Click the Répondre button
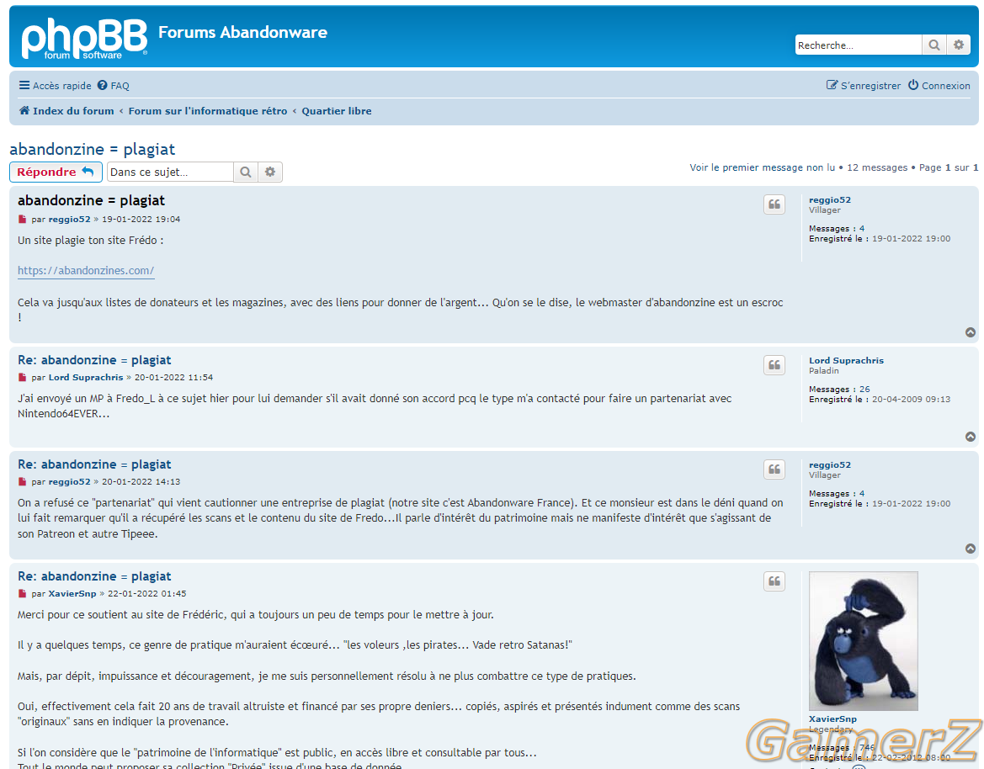Image resolution: width=984 pixels, height=769 pixels. pos(56,172)
